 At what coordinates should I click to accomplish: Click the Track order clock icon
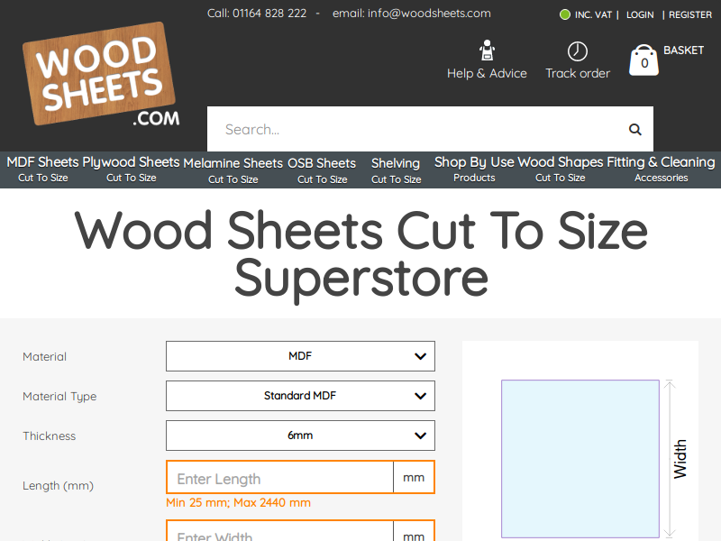click(x=578, y=51)
